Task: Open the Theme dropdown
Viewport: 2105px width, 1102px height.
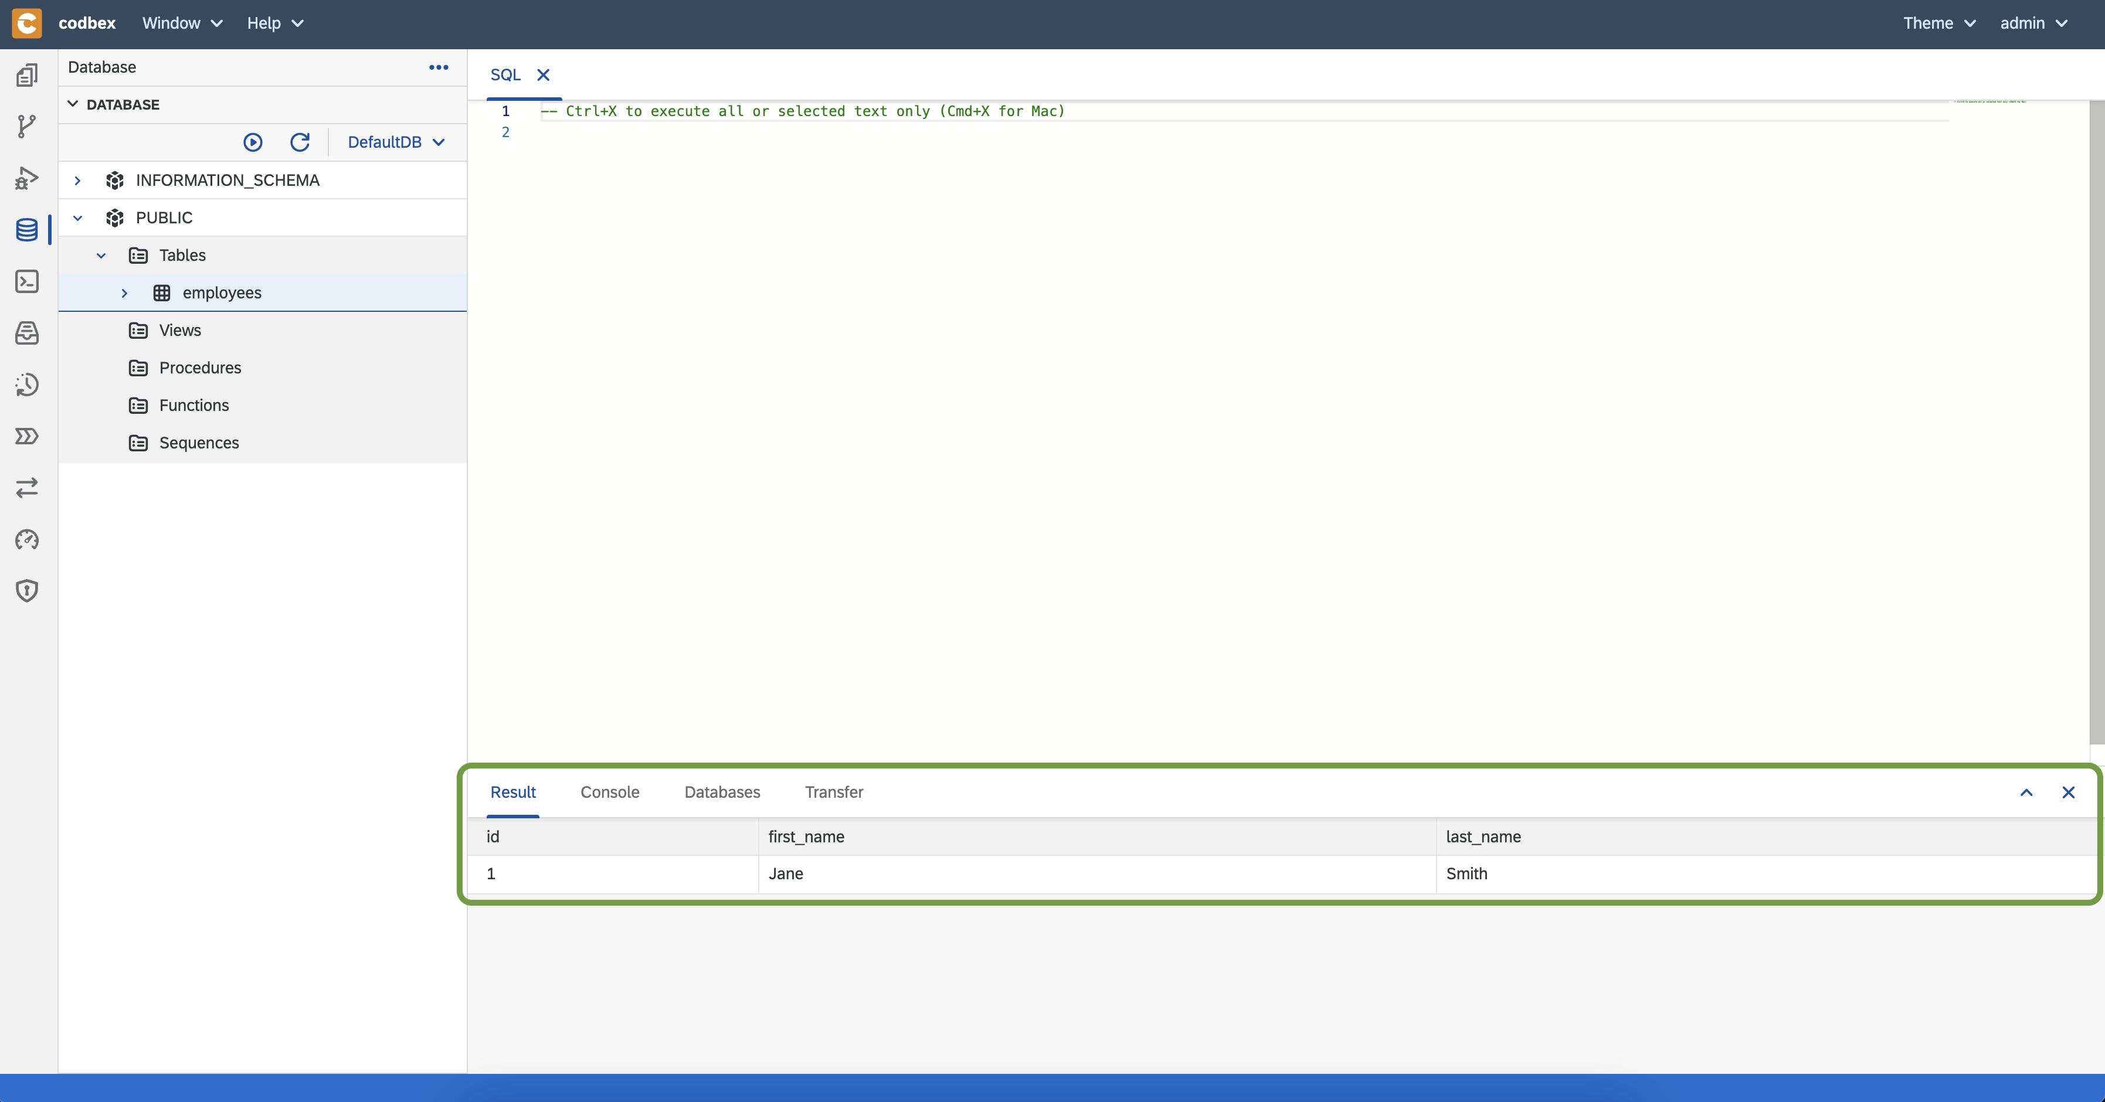Action: click(1939, 23)
